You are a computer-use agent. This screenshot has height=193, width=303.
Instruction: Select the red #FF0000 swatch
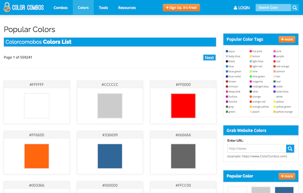(x=184, y=106)
